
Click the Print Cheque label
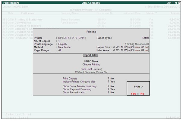(x=70, y=79)
